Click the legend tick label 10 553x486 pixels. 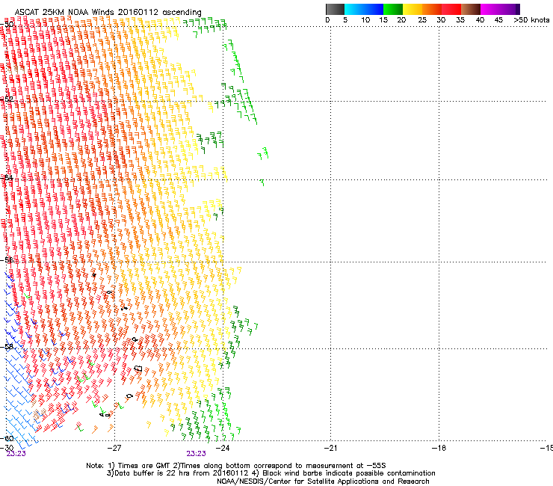click(x=365, y=19)
